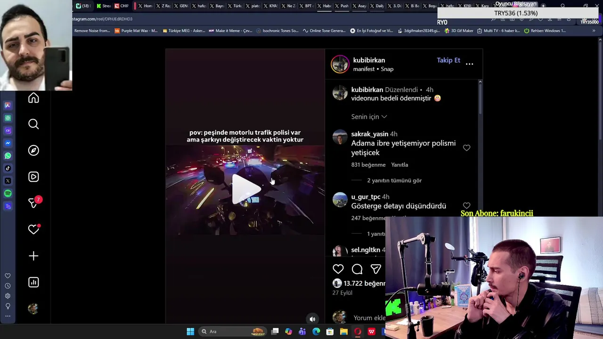Open Instagram search icon
Image resolution: width=603 pixels, height=339 pixels.
(33, 124)
